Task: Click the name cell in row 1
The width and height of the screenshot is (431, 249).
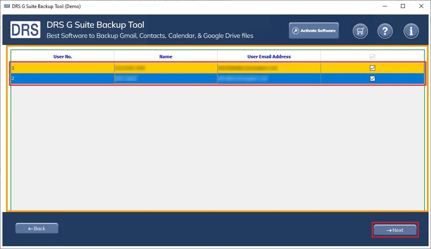Action: (x=166, y=68)
